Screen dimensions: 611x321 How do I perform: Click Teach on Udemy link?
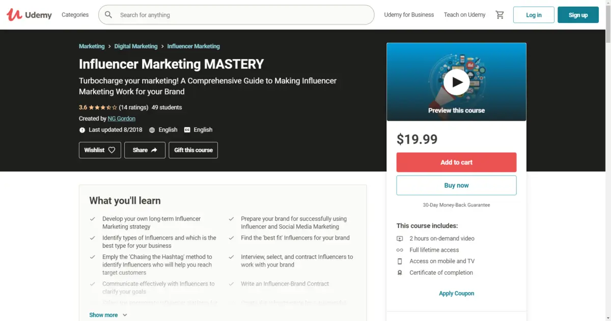(x=464, y=15)
